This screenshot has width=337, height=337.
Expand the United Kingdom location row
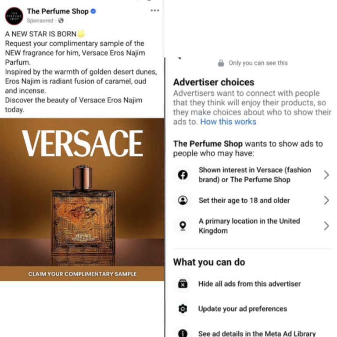click(x=326, y=226)
